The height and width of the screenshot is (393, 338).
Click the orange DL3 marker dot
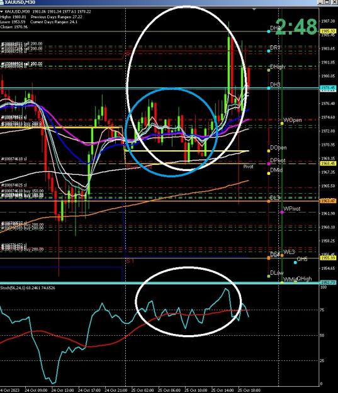[269, 201]
